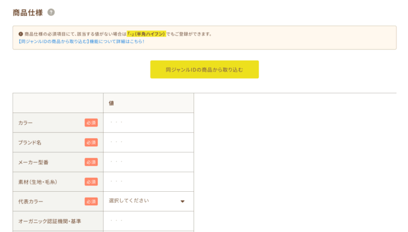Viewport: 408px width, 232px height.
Task: Click the 素材(生地・毛糸) row label
Action: 37,182
